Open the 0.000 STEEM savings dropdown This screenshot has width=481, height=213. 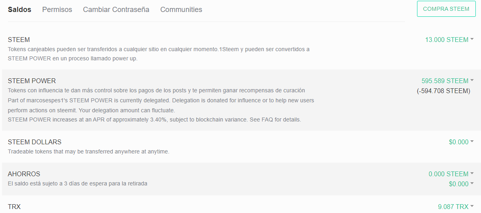451,174
